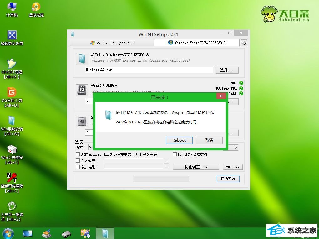
Task: Launch Win系统安装 desktop shortcut
Action: 12,126
